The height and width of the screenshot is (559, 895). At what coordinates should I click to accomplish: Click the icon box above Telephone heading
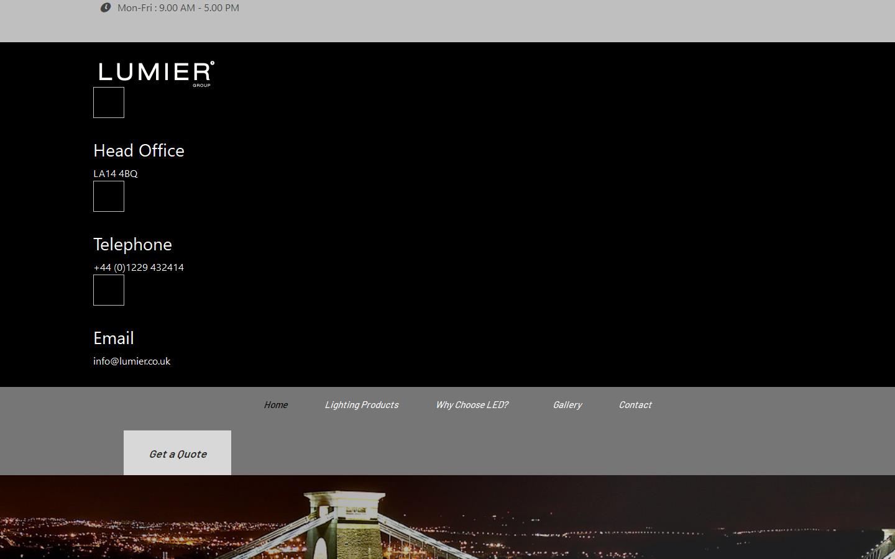109,196
